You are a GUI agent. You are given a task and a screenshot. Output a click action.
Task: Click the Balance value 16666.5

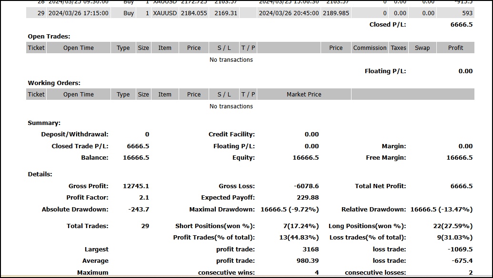pos(136,157)
